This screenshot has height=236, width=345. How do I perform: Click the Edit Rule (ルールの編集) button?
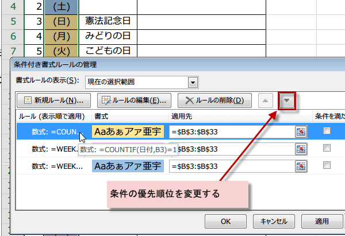(134, 100)
